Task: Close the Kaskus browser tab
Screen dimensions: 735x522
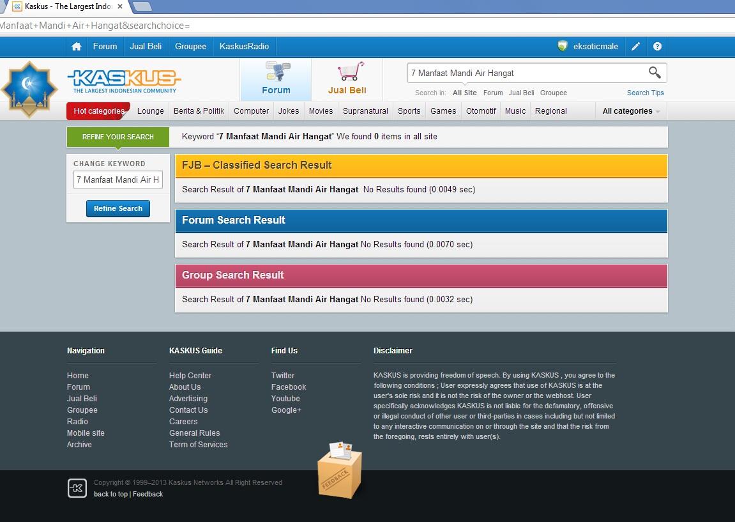Action: (x=120, y=6)
